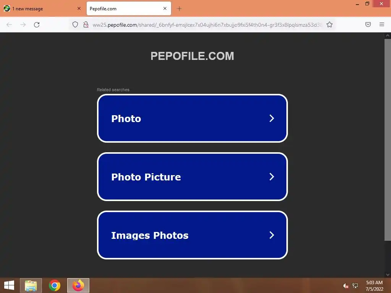Click the chevron on the Photo card

271,118
